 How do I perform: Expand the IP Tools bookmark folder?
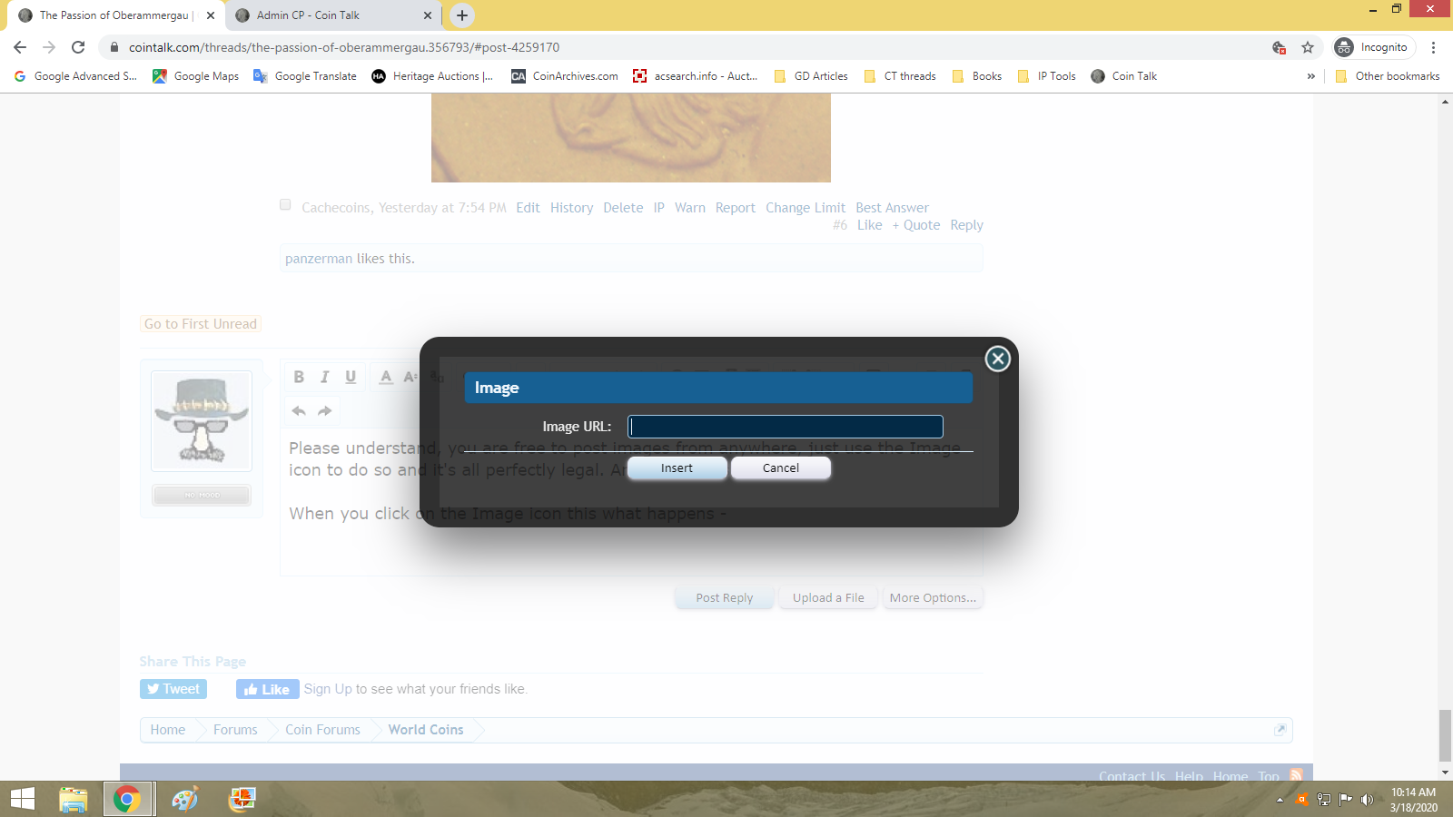1047,76
